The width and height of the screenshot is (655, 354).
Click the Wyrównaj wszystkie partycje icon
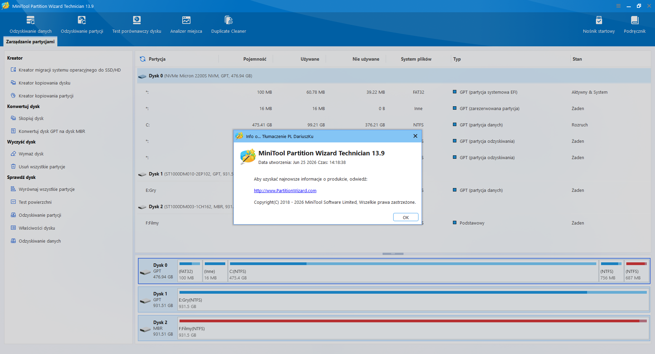coord(13,189)
